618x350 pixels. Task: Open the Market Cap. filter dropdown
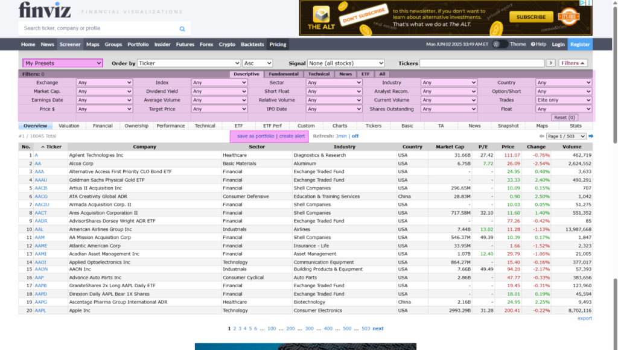[x=104, y=91]
